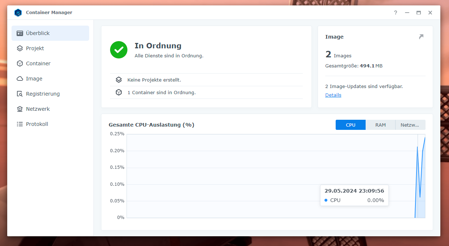Click the Projekt layers icon

(x=20, y=48)
